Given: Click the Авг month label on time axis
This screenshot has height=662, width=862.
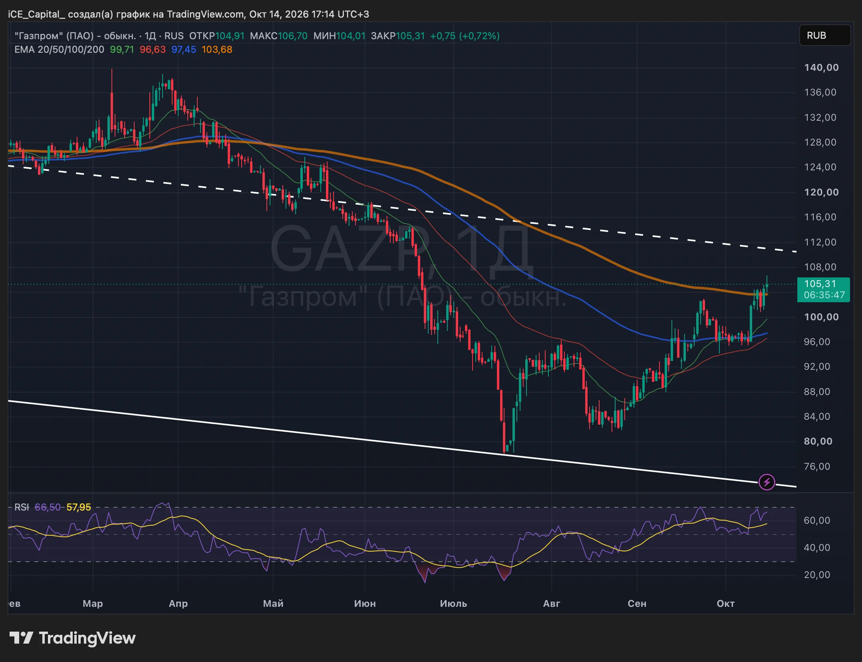Looking at the screenshot, I should (552, 604).
